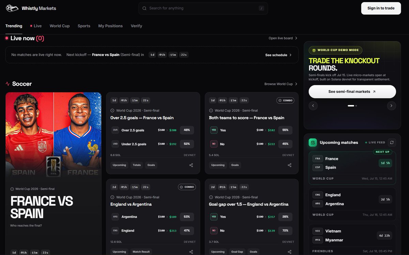Image resolution: width=409 pixels, height=255 pixels.
Task: Open the Sports tab
Action: pos(84,26)
